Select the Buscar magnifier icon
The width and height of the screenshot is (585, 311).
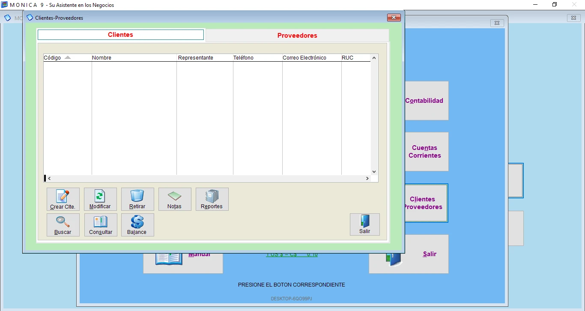tap(63, 224)
